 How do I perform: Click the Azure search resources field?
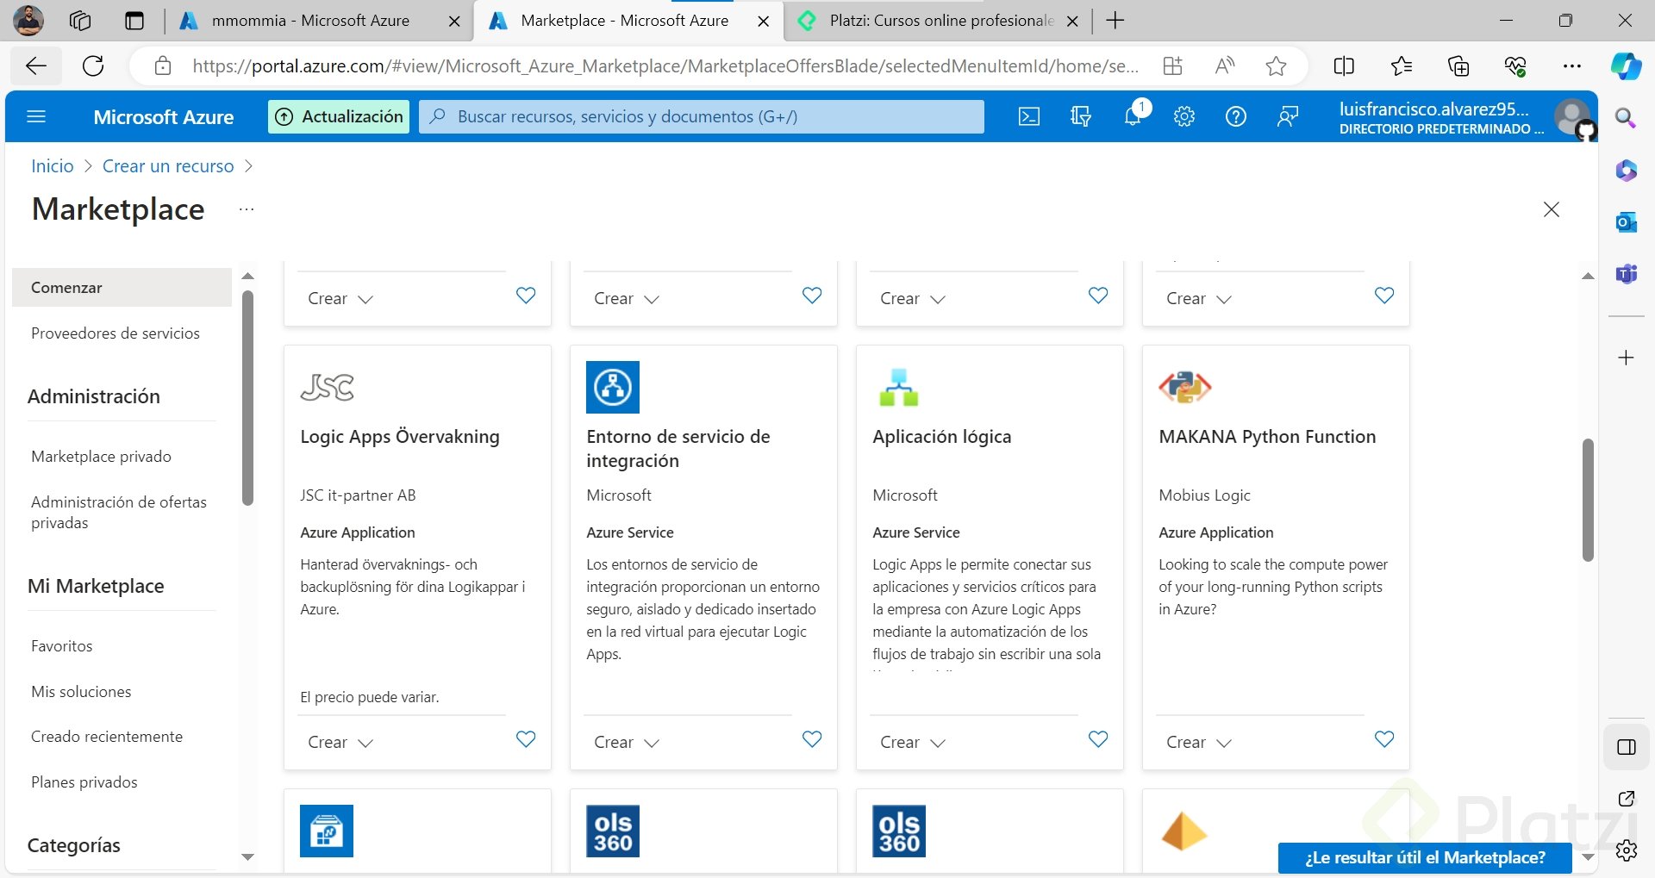[x=702, y=116]
